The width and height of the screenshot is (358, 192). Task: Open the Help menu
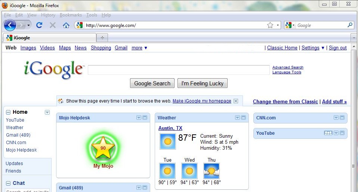click(106, 15)
